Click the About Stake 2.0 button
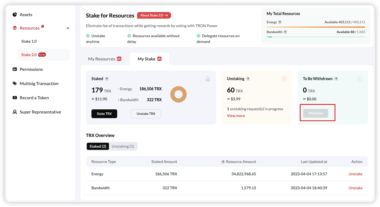Viewport: 380px width, 207px height. (154, 15)
